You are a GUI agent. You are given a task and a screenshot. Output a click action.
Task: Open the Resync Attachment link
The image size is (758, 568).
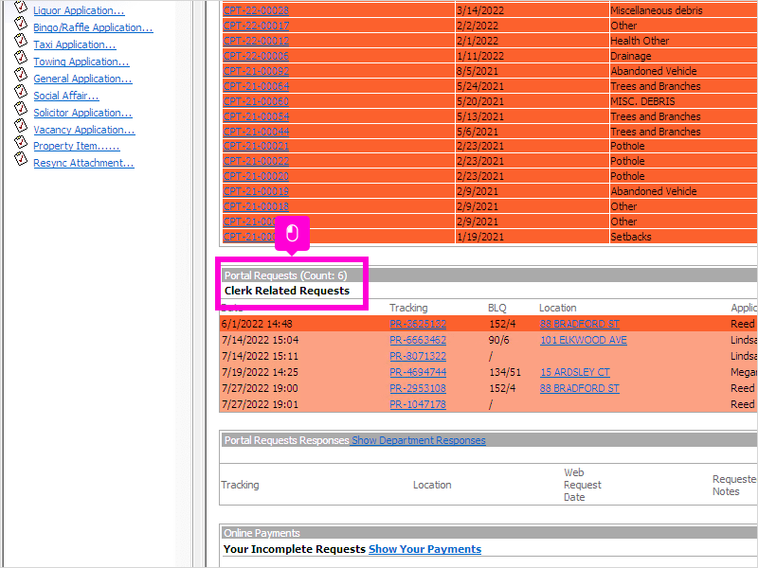tap(83, 163)
